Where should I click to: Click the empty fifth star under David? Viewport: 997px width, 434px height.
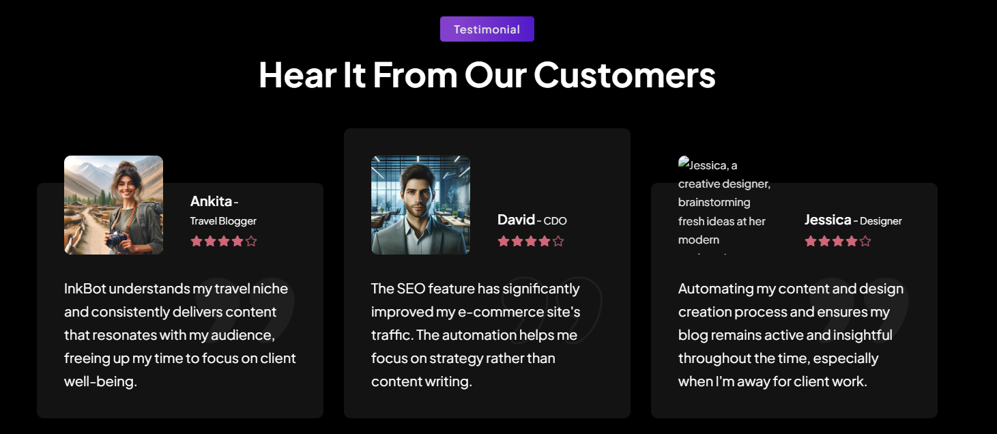558,241
